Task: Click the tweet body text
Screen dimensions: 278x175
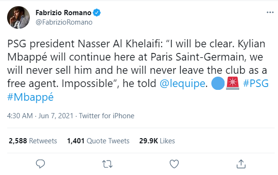Action: point(137,70)
